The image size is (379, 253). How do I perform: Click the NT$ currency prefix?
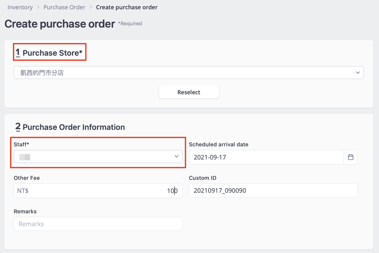click(23, 191)
